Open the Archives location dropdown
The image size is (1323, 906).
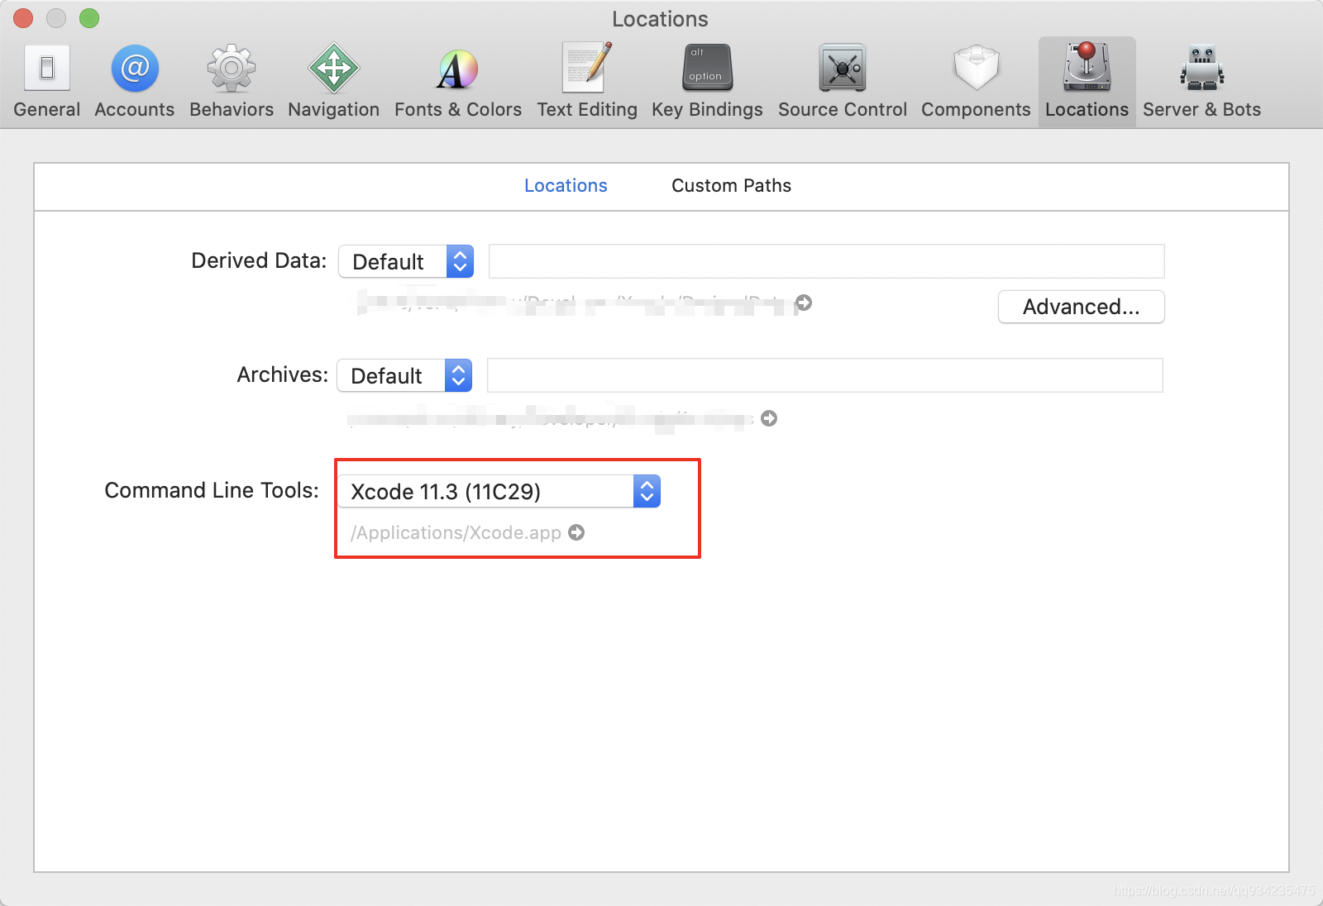[x=404, y=375]
